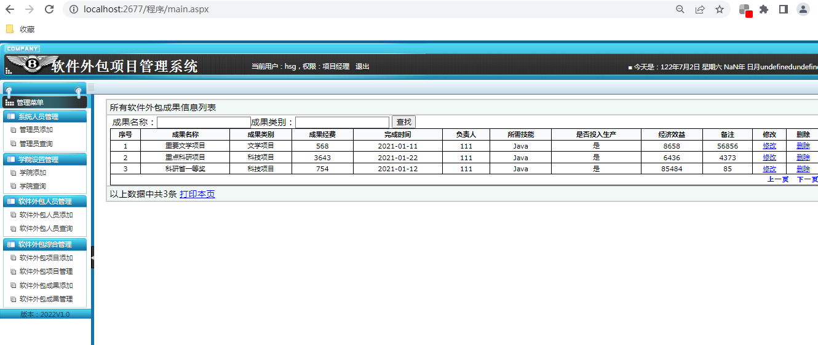
Task: Click the 管理菜单 header
Action: (x=44, y=103)
